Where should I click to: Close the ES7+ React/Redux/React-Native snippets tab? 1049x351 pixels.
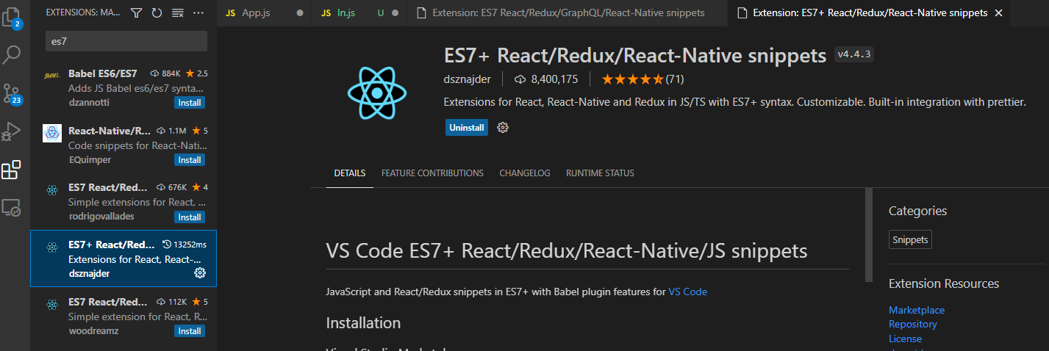coord(998,13)
